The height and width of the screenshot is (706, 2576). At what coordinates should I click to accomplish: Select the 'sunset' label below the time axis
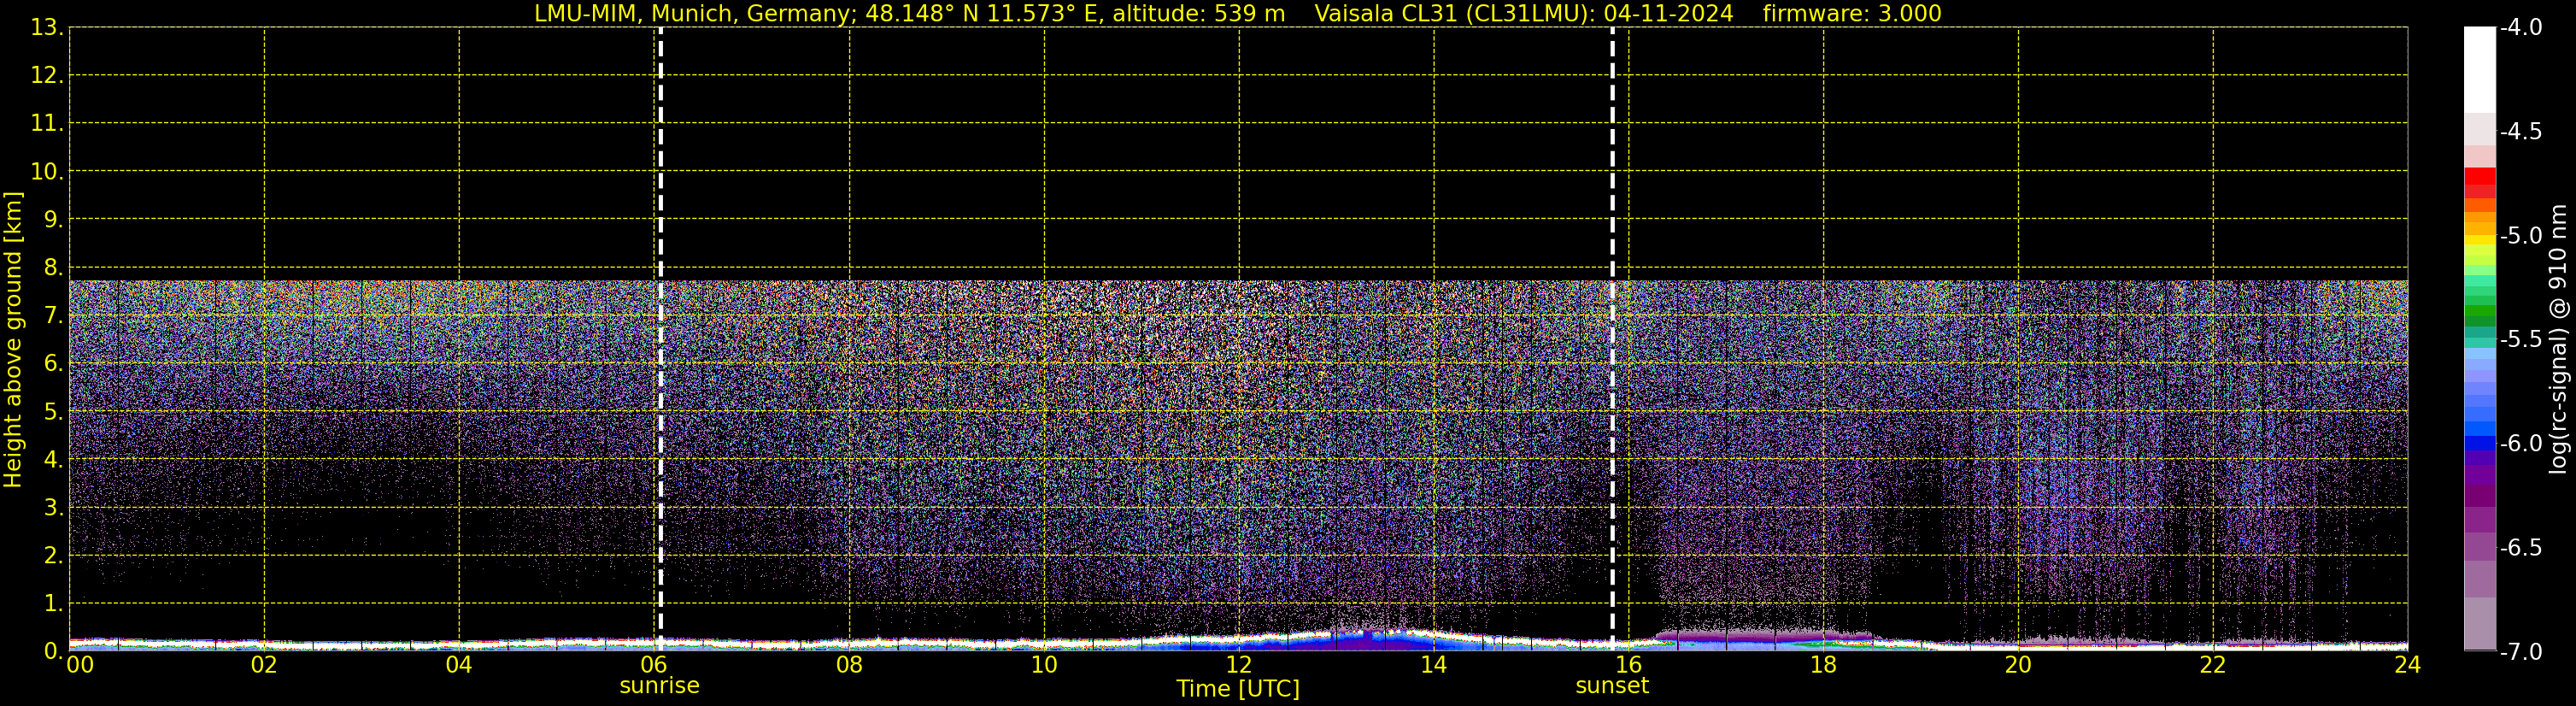[1612, 686]
